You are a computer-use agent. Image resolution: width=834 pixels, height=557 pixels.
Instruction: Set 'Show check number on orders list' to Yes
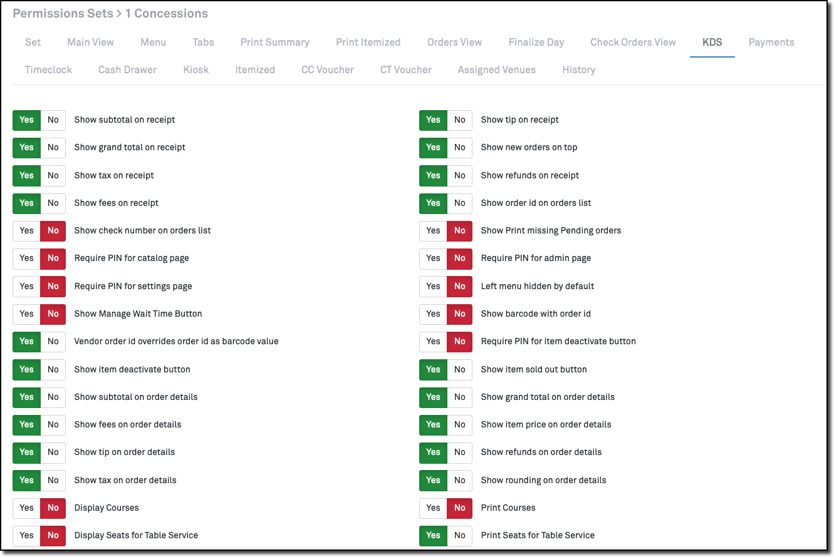(x=26, y=230)
